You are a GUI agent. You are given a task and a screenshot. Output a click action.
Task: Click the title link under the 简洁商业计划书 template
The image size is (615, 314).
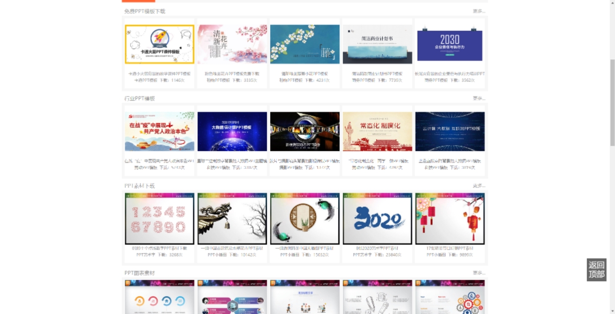pyautogui.click(x=377, y=74)
